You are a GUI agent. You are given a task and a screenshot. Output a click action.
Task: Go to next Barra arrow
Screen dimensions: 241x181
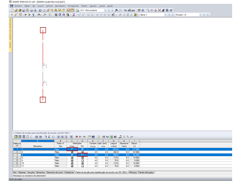point(173,15)
